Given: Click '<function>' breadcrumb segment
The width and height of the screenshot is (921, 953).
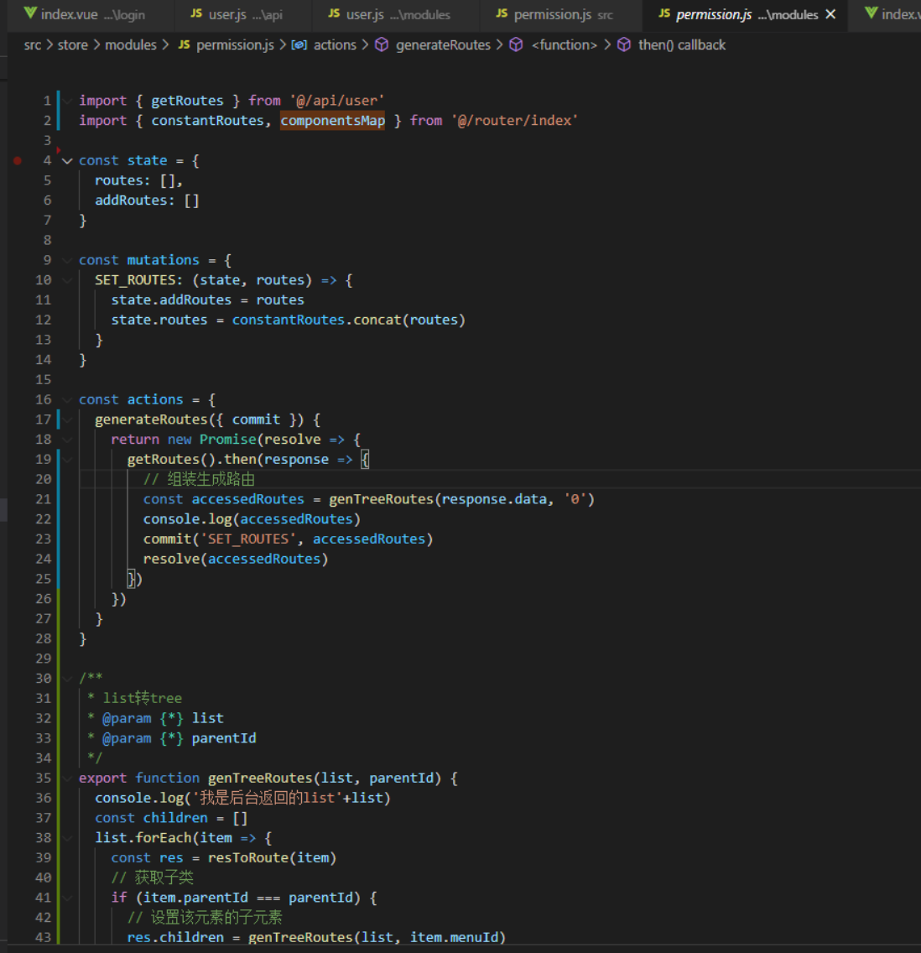Looking at the screenshot, I should (565, 45).
